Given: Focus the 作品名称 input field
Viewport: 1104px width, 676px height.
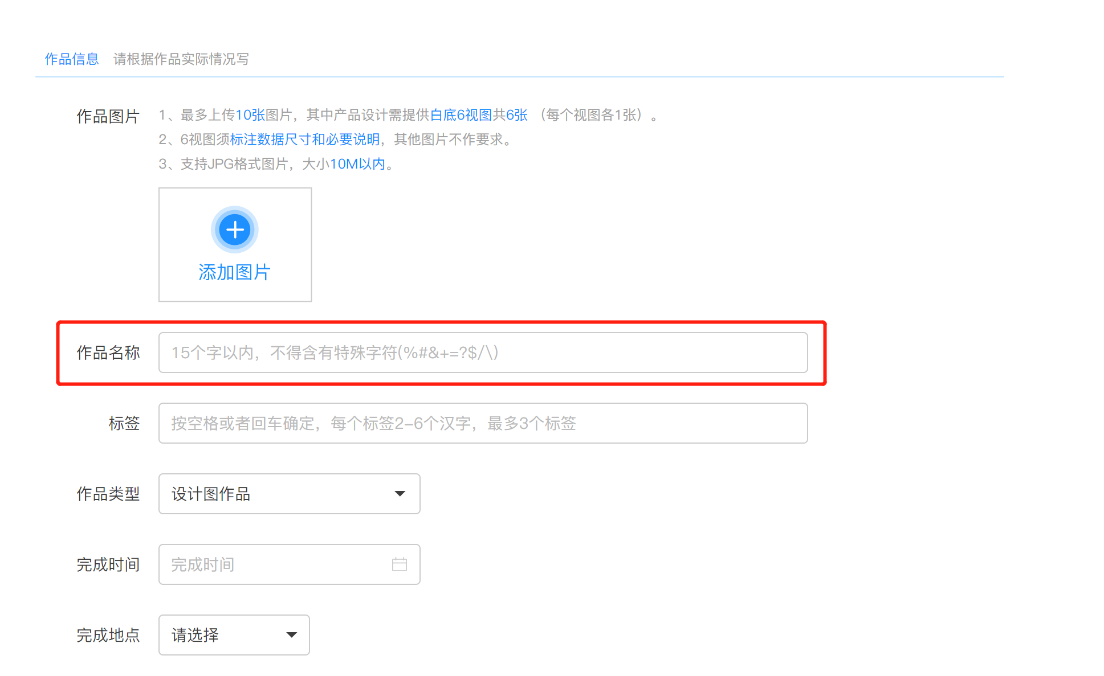Looking at the screenshot, I should click(482, 353).
